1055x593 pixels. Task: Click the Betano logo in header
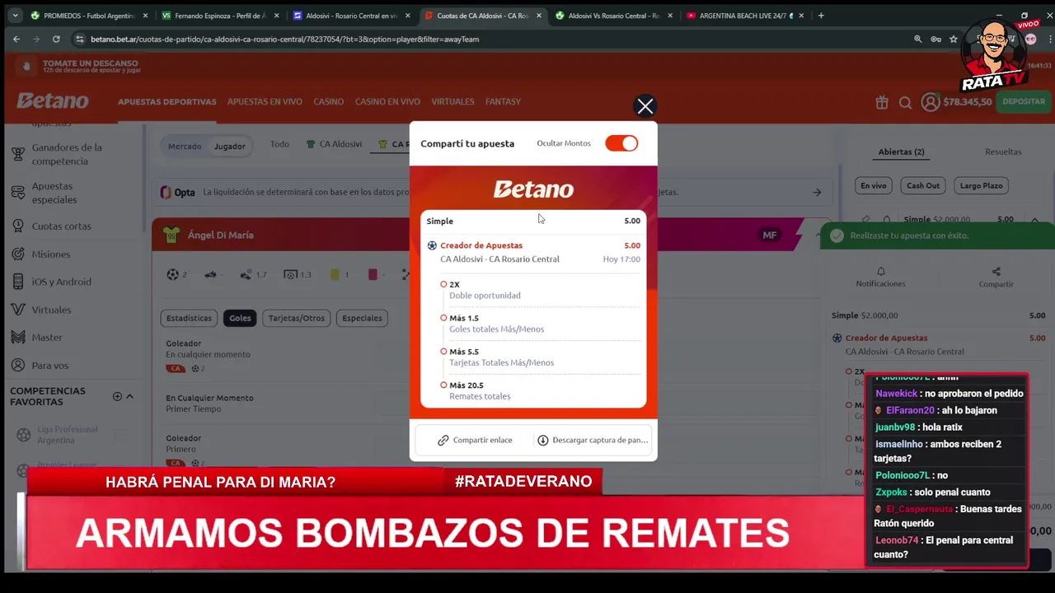(53, 101)
